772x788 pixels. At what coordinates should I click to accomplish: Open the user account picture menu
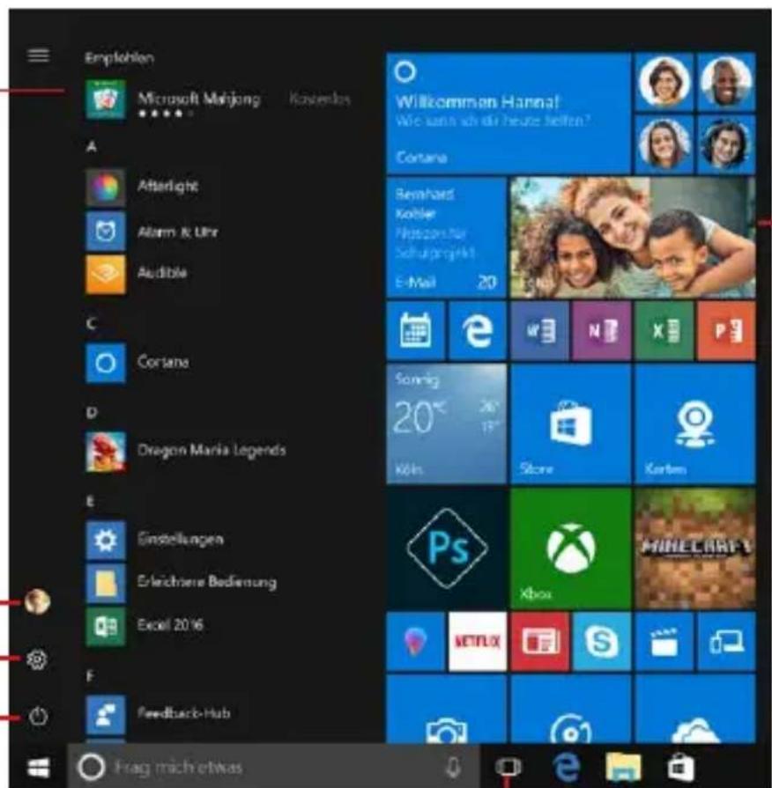tap(38, 602)
